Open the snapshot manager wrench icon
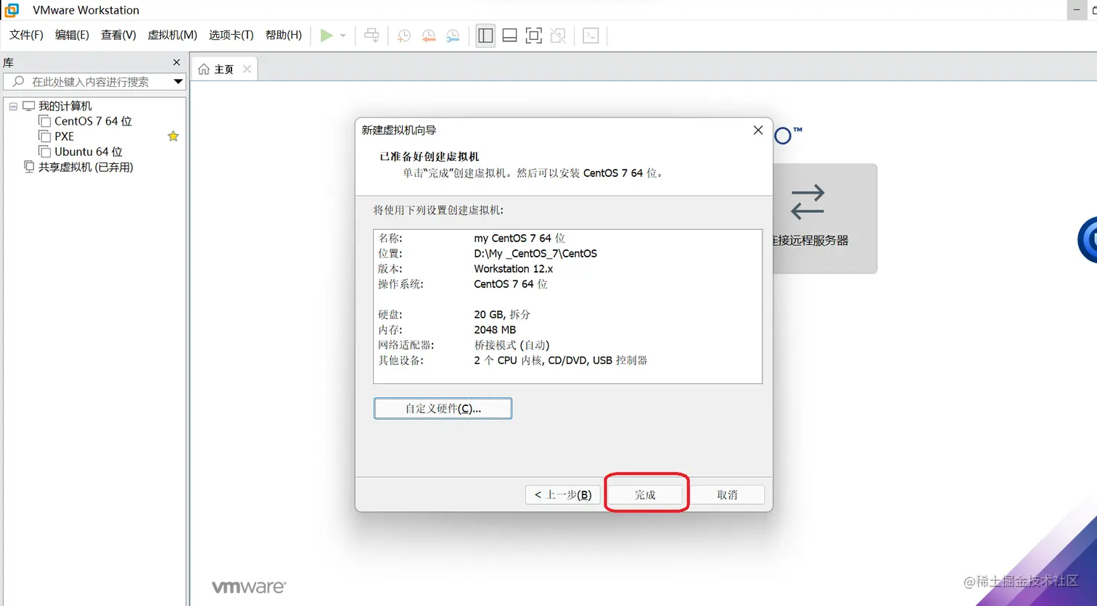1097x606 pixels. (x=453, y=36)
